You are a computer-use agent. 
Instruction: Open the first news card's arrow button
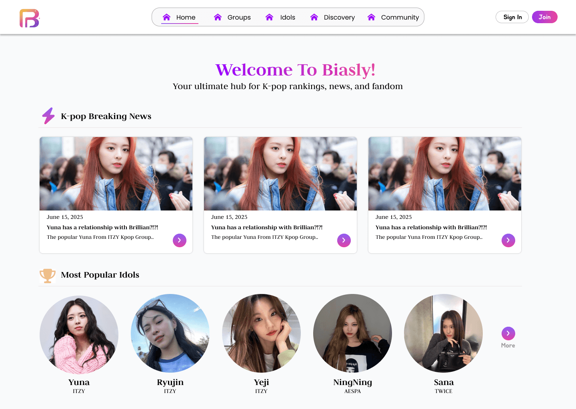click(179, 240)
